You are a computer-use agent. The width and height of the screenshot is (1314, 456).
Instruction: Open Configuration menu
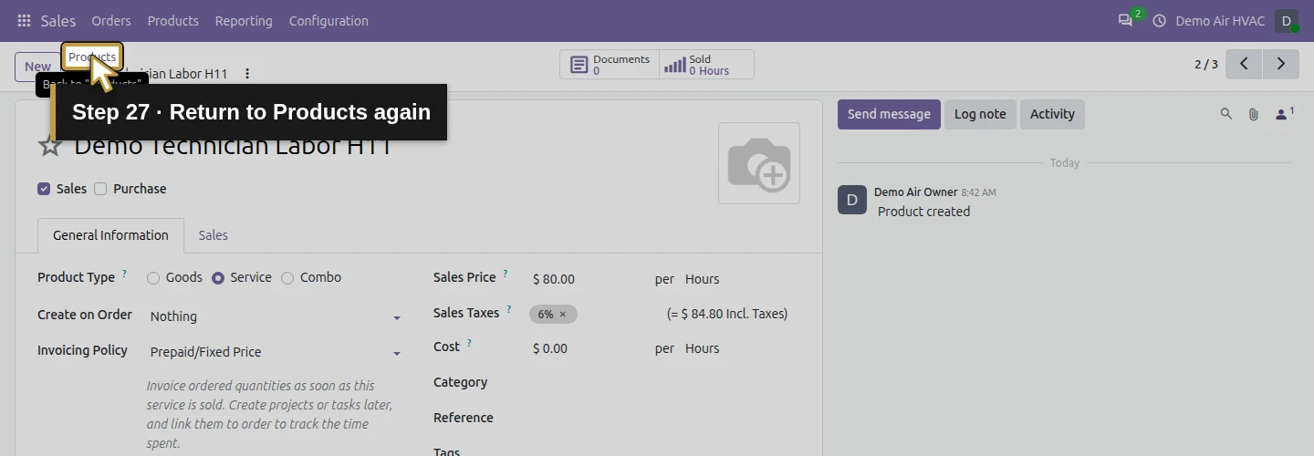click(328, 21)
